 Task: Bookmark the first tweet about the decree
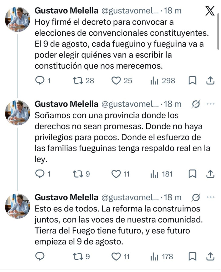pyautogui.click(x=193, y=80)
